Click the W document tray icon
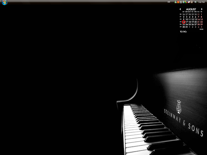The image size is (207, 155). tap(191, 2)
